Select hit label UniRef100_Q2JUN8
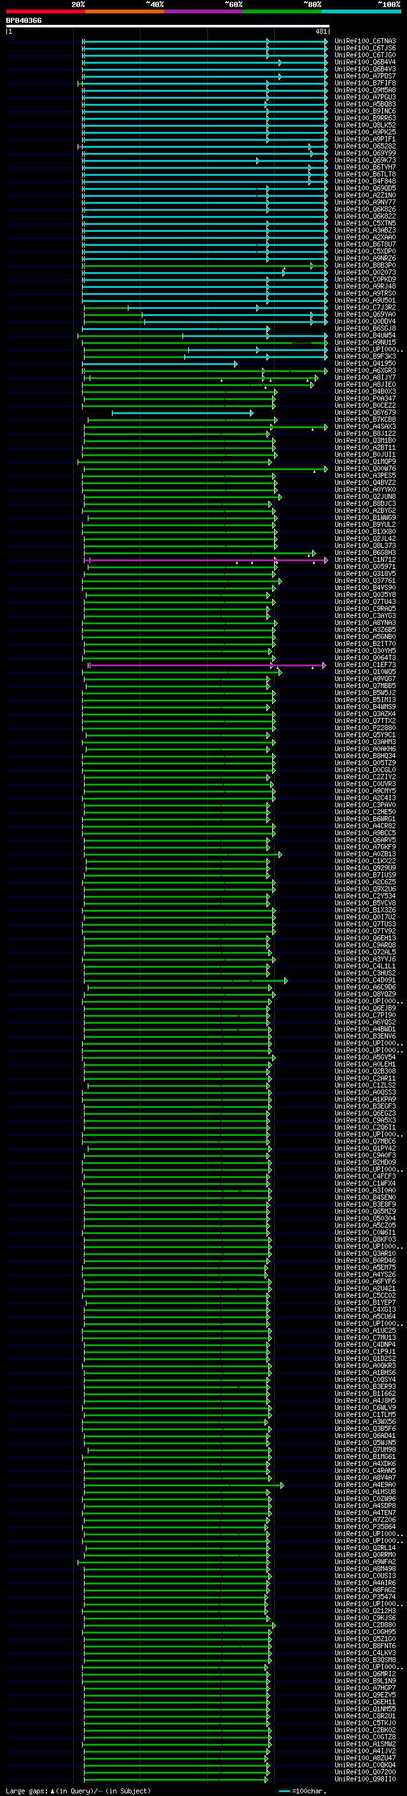The height and width of the screenshot is (1796, 407). (365, 496)
